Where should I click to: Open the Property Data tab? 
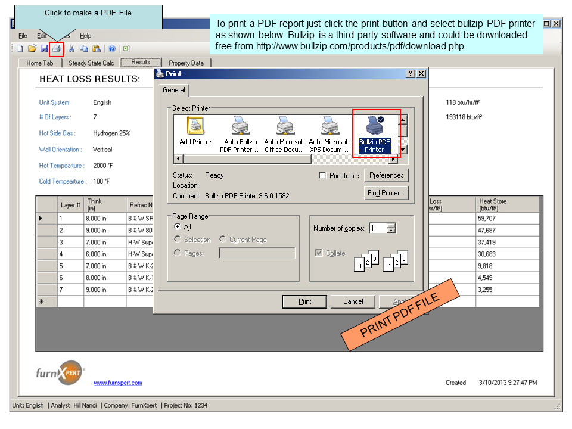(x=186, y=63)
